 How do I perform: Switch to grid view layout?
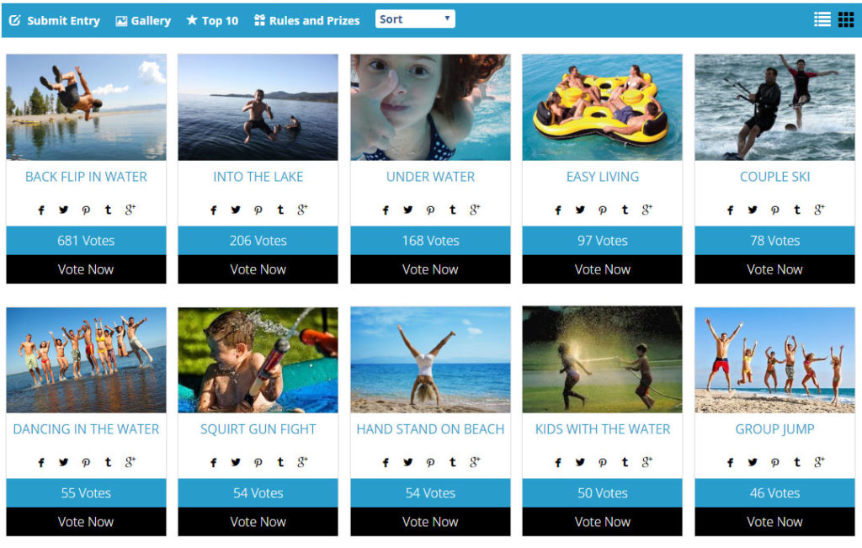coord(845,19)
